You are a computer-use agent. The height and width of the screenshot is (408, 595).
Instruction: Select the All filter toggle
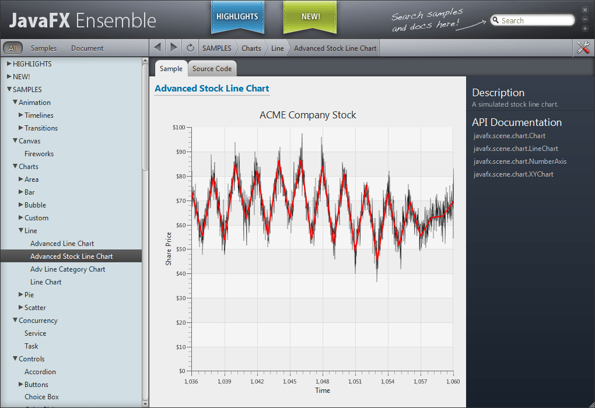coord(13,48)
